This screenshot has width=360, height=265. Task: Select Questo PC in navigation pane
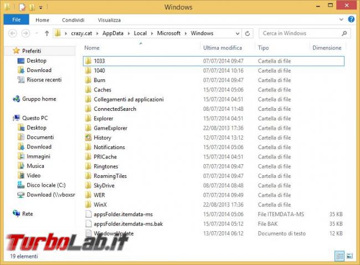tap(35, 118)
